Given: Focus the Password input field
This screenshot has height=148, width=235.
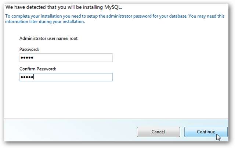Looking at the screenshot, I should (x=66, y=58).
